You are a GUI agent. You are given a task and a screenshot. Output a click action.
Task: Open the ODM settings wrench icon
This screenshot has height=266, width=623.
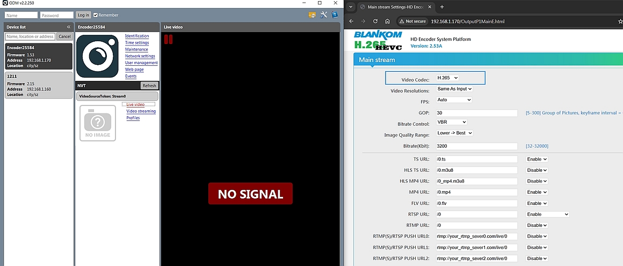[x=323, y=14]
